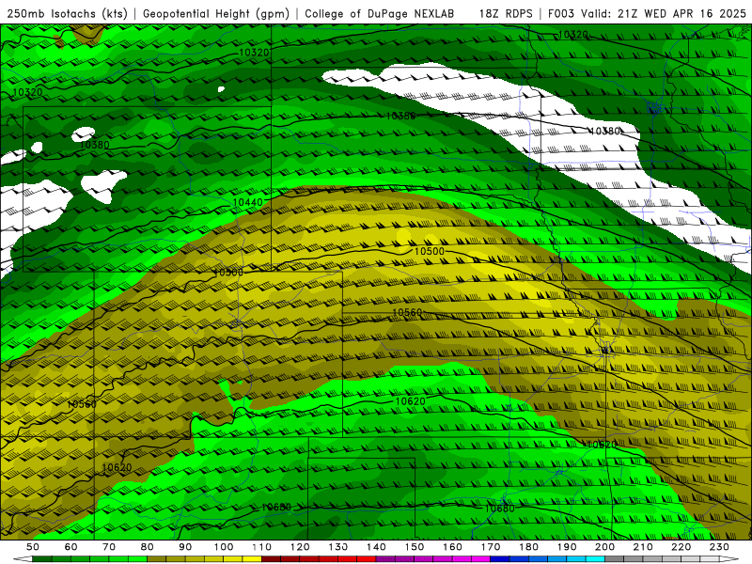The height and width of the screenshot is (564, 752).
Task: Click the '250mb Isotachs (kts)' title text
Action: tap(67, 13)
